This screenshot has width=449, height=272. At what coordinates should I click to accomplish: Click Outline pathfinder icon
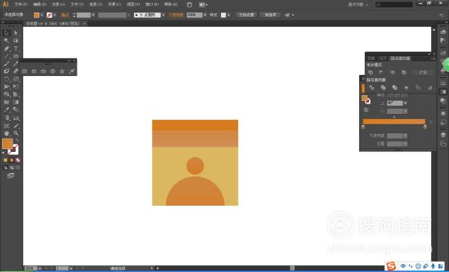418,88
